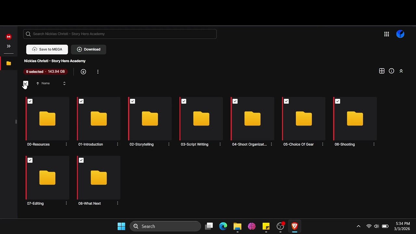This screenshot has width=416, height=234.
Task: Uncheck the 05-Choice Of Gear checkbox
Action: tap(286, 101)
